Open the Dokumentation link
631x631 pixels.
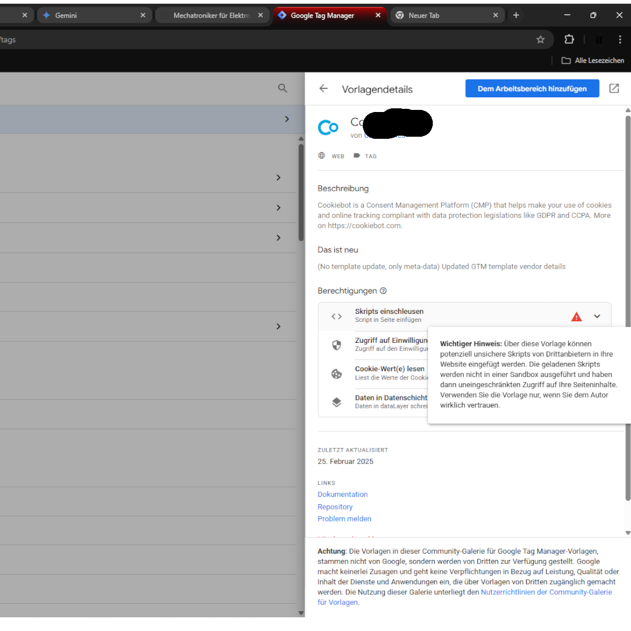click(x=342, y=494)
